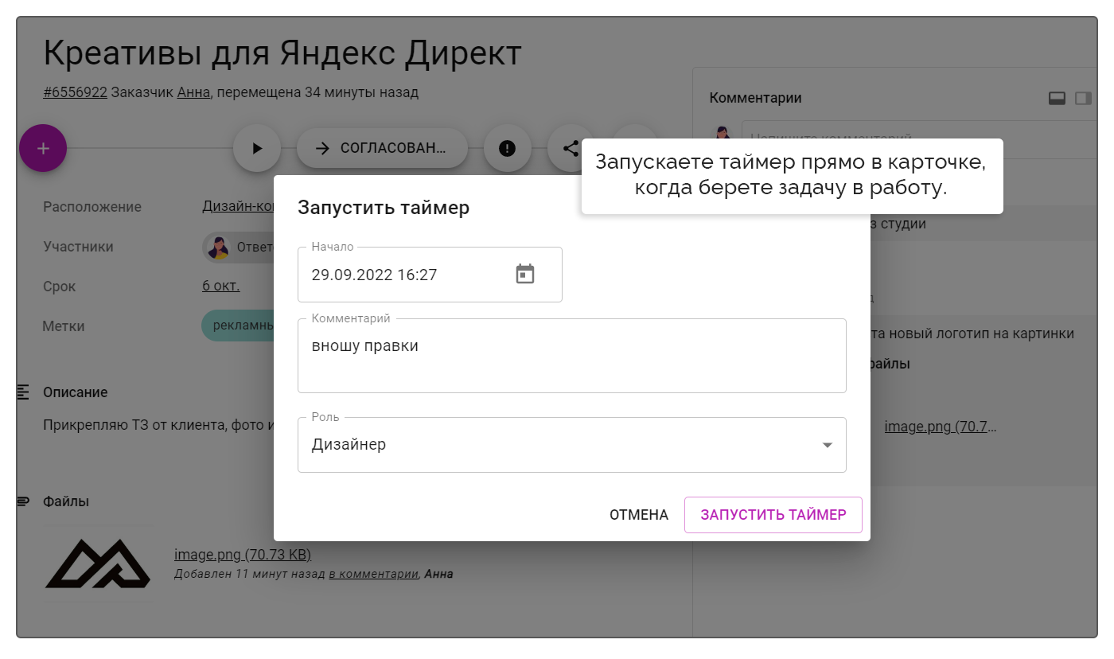Image resolution: width=1114 pixels, height=659 pixels.
Task: Click the card title Креативы для Яндекс Директ
Action: click(x=282, y=53)
